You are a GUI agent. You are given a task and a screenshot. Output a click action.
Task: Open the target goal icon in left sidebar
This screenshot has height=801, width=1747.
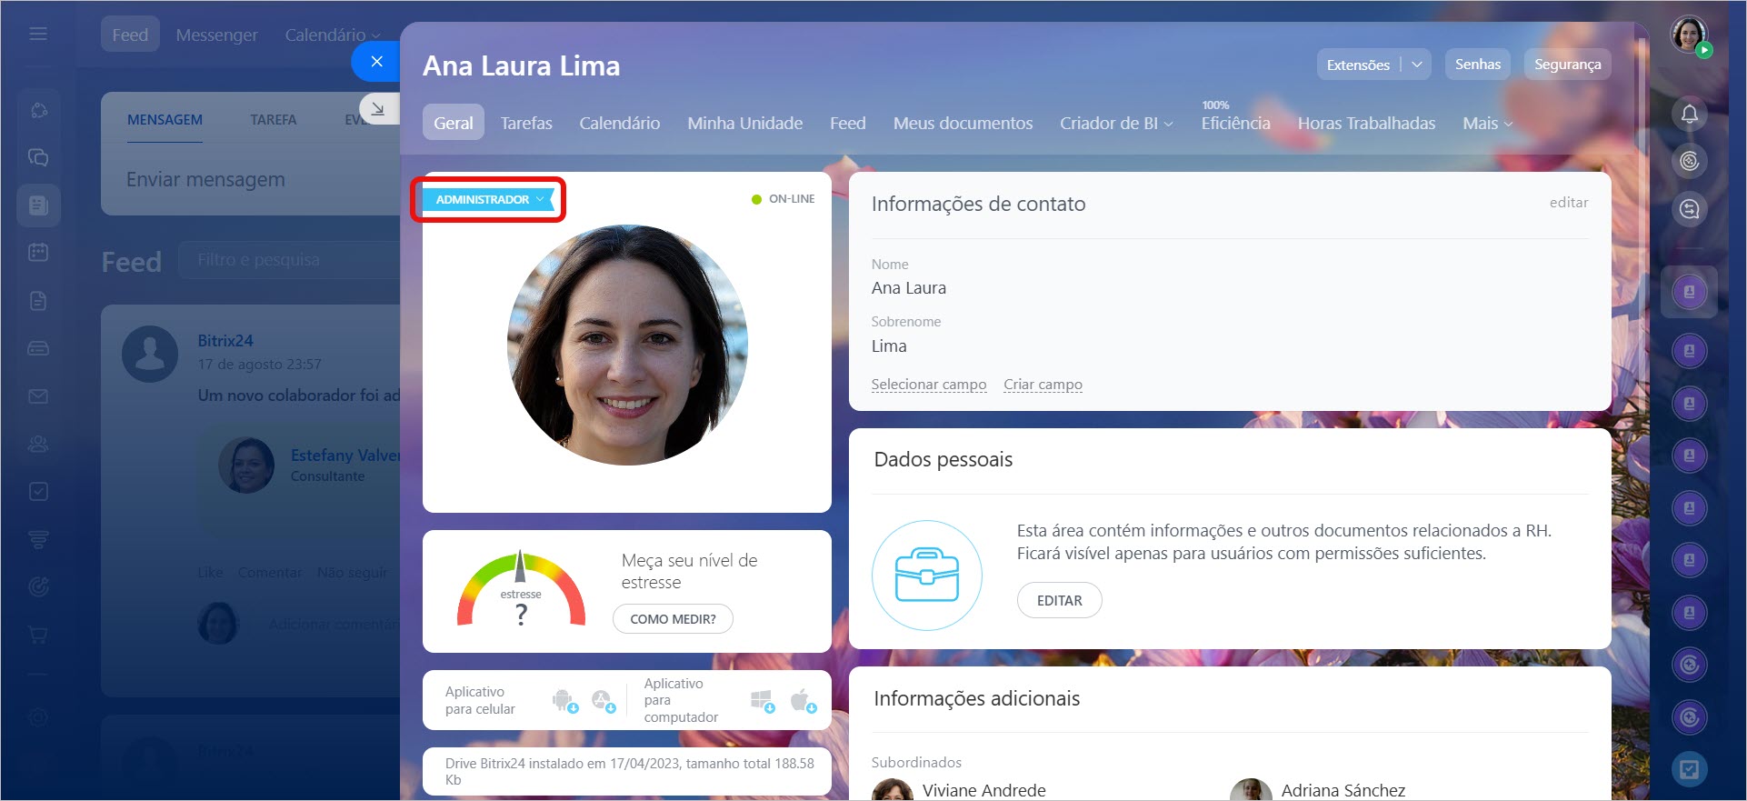click(38, 586)
